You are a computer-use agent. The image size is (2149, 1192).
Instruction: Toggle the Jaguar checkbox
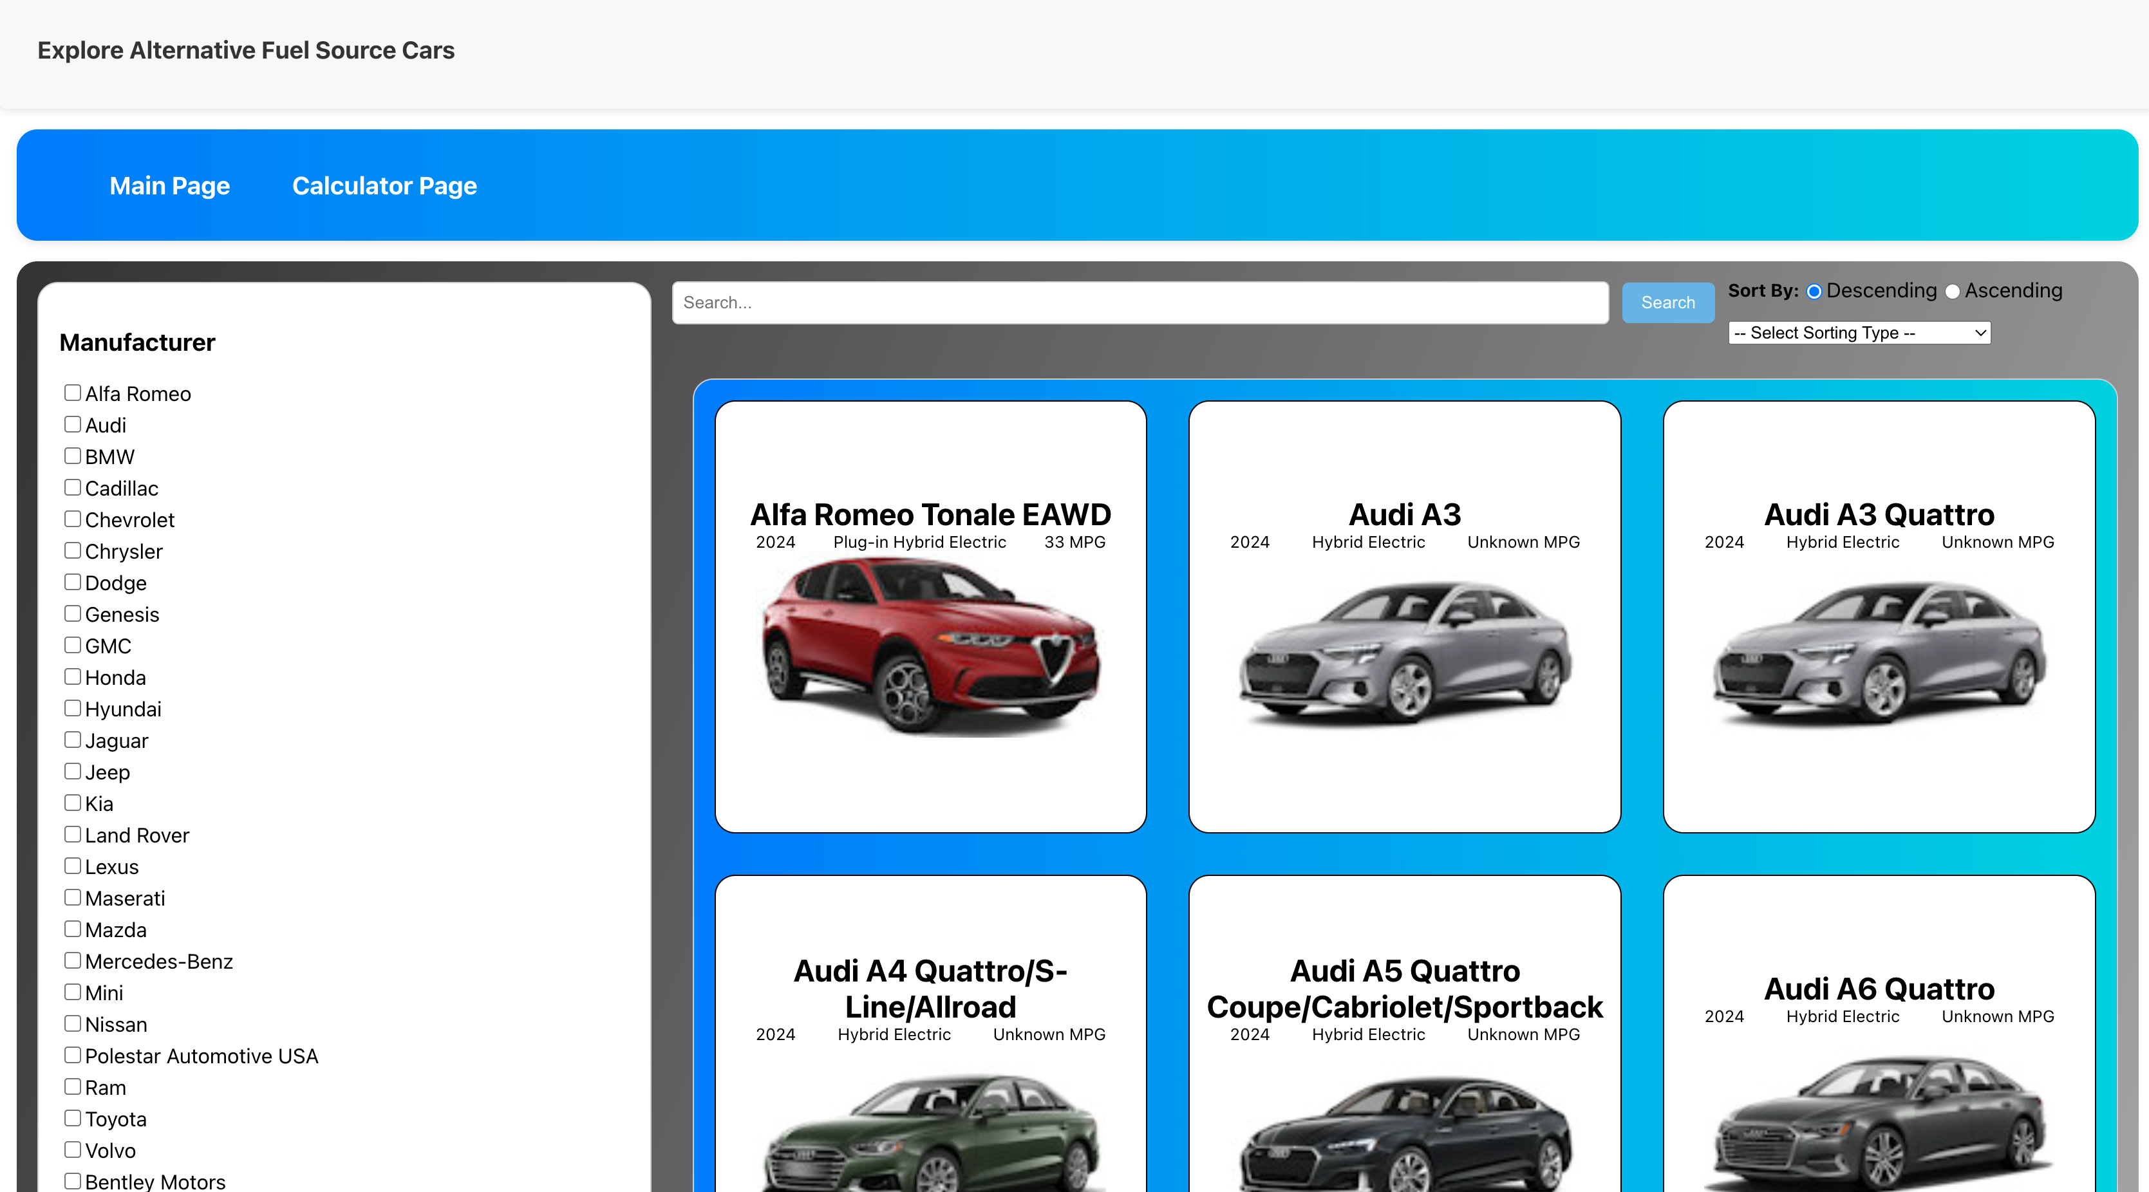coord(73,740)
